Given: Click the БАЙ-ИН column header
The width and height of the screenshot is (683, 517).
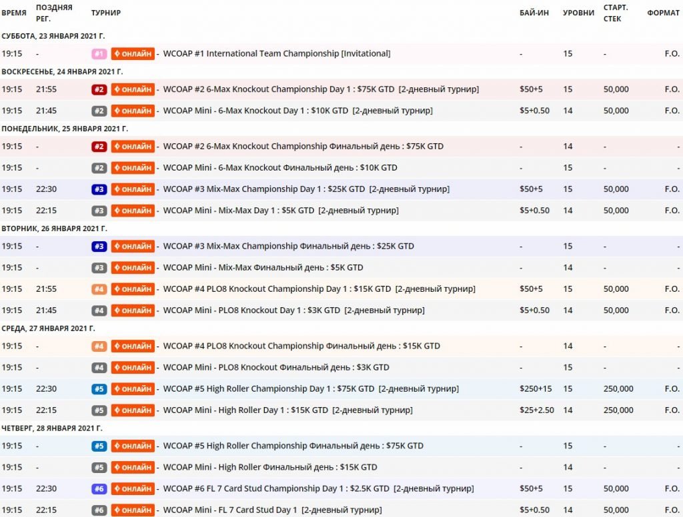Looking at the screenshot, I should (534, 13).
